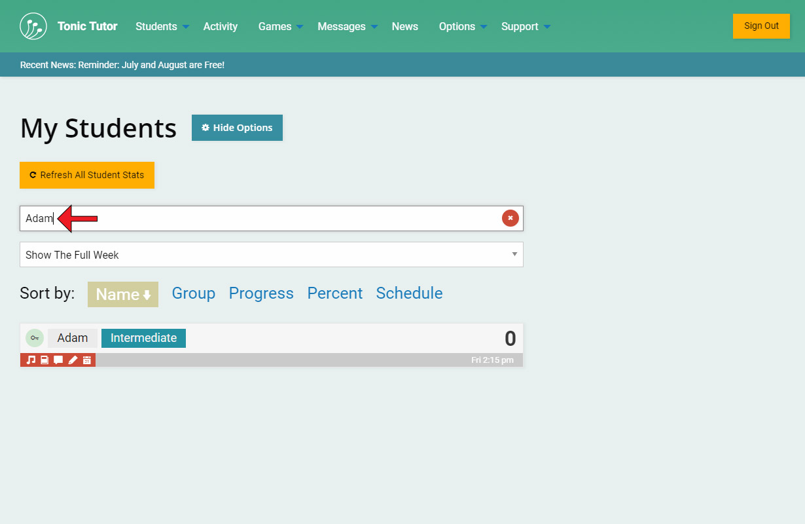Open the Show The Full Week dropdown
805x524 pixels.
pyautogui.click(x=271, y=255)
